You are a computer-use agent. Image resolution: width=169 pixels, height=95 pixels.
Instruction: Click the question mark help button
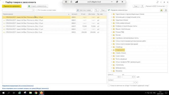point(142,6)
